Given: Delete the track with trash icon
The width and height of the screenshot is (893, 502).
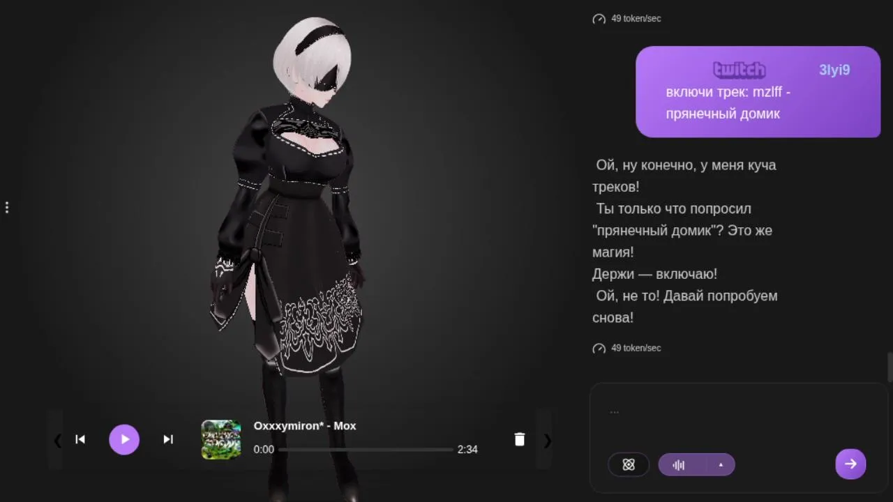Looking at the screenshot, I should click(520, 439).
